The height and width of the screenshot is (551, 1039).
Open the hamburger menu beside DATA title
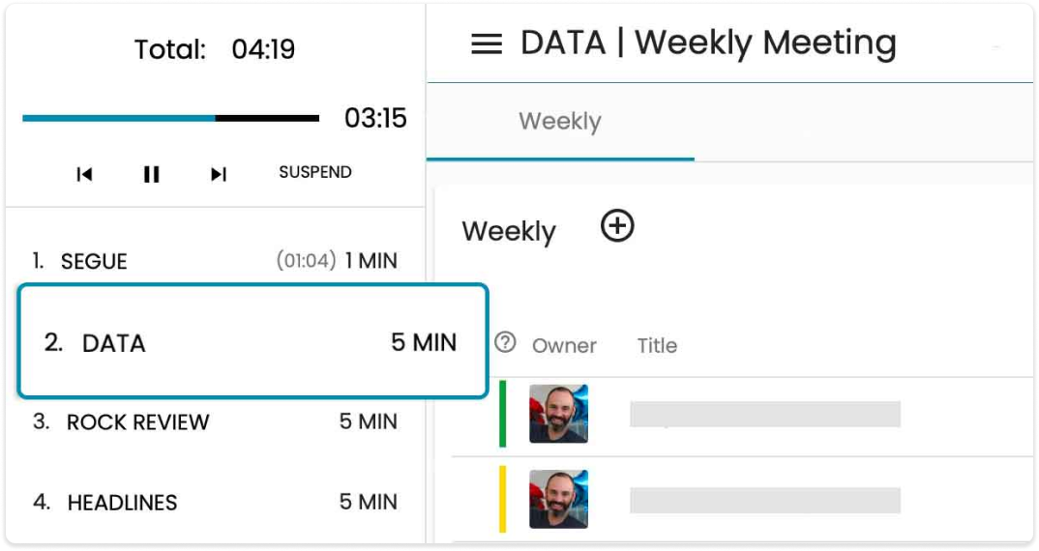487,44
